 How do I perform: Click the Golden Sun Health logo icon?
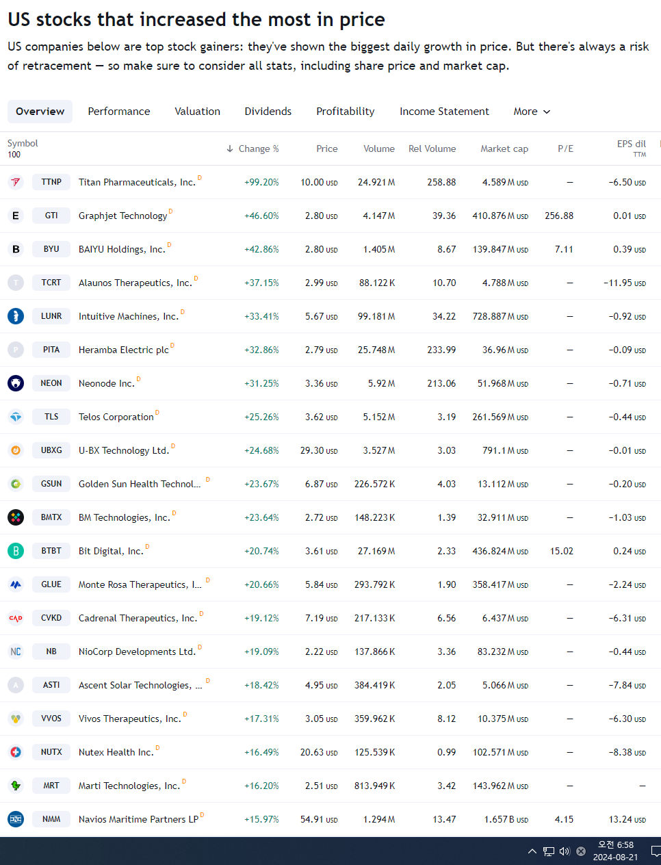point(16,484)
